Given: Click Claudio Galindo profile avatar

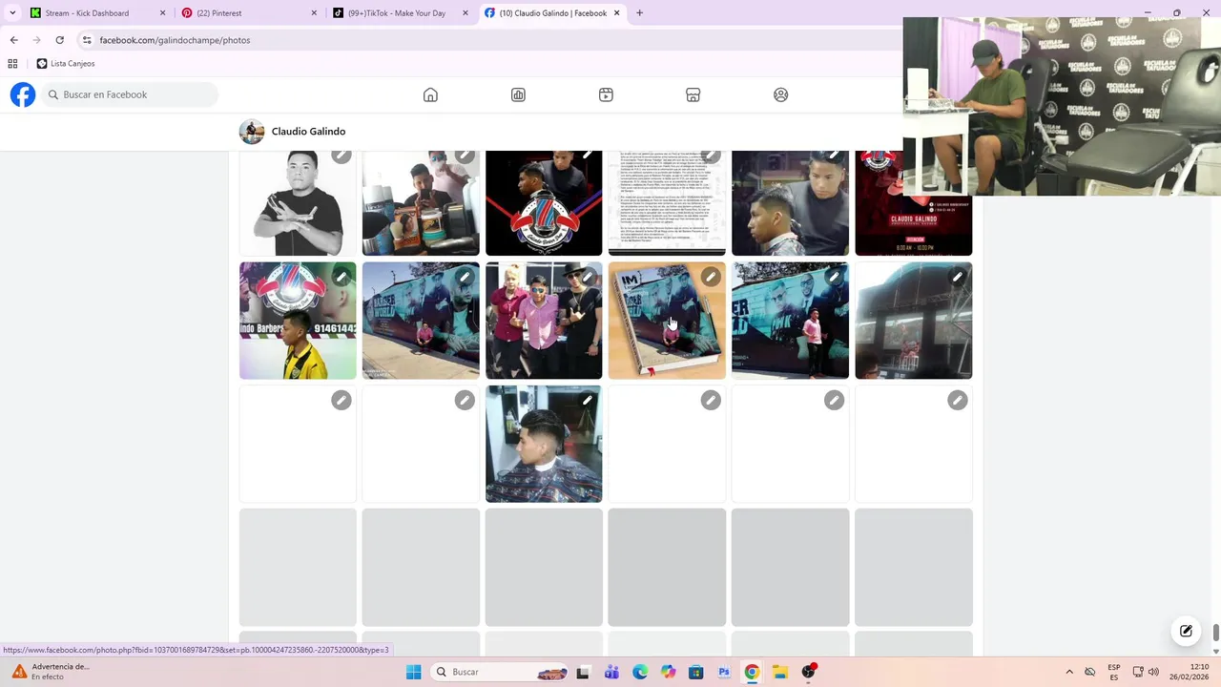Looking at the screenshot, I should pyautogui.click(x=252, y=132).
